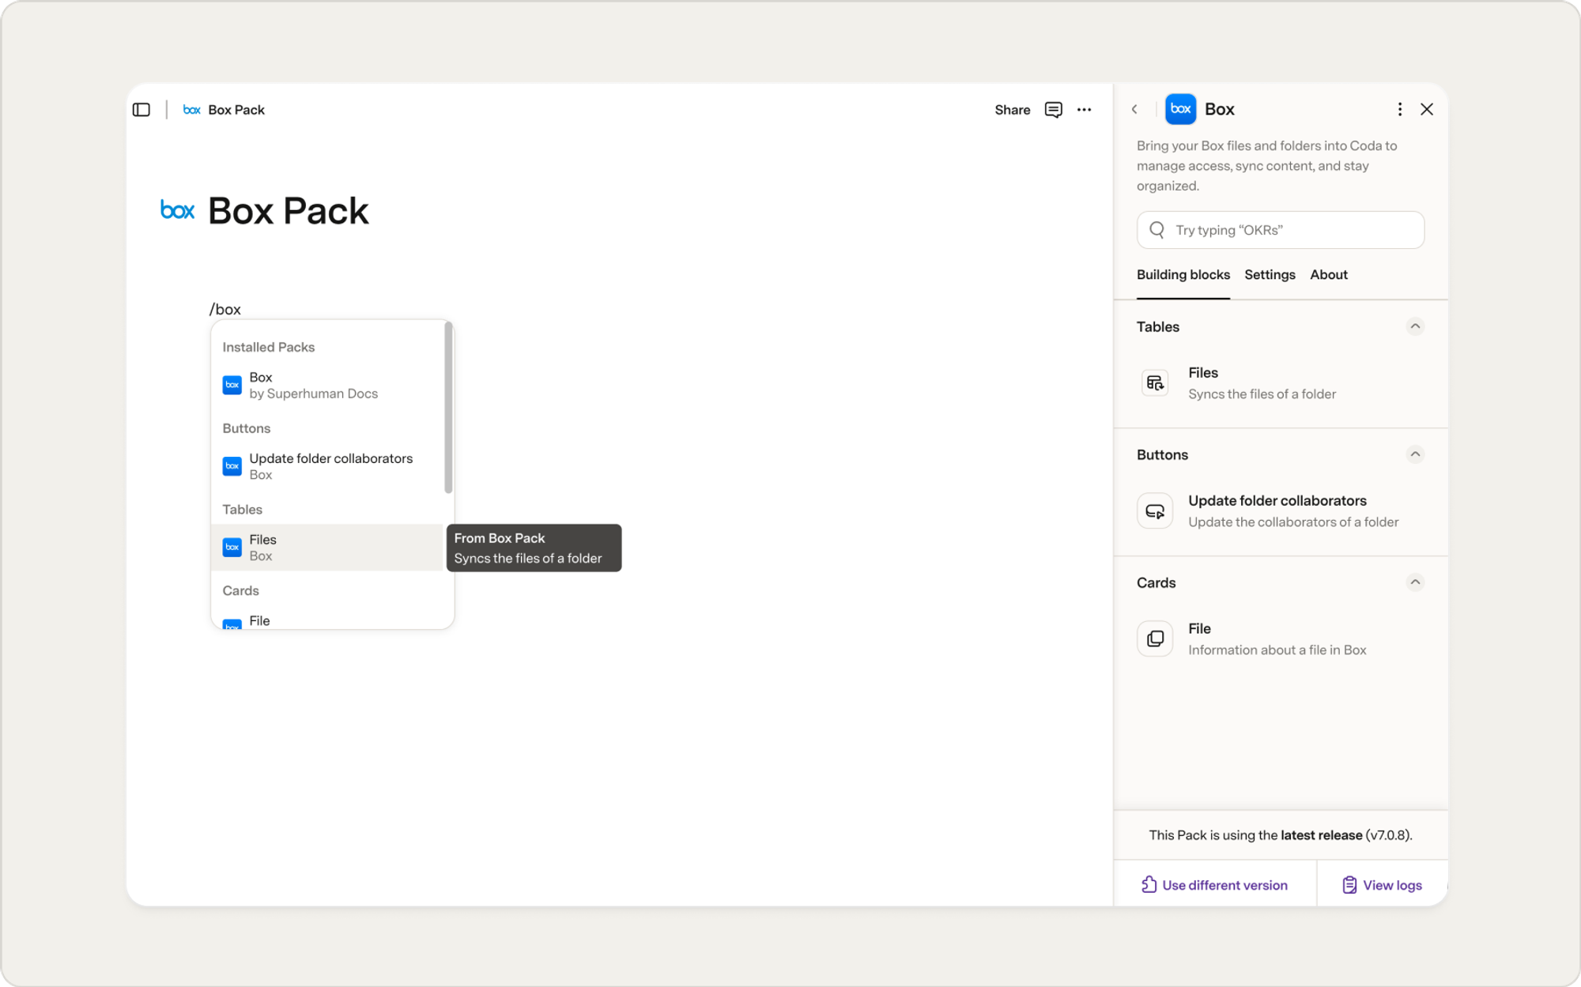Switch to the Building blocks tab
Image resolution: width=1581 pixels, height=987 pixels.
[1183, 275]
